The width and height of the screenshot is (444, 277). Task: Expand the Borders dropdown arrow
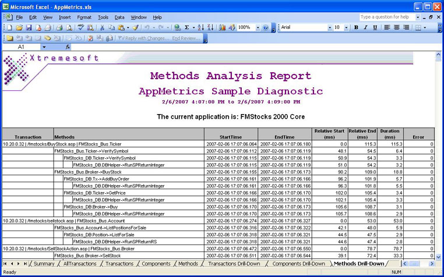point(425,27)
